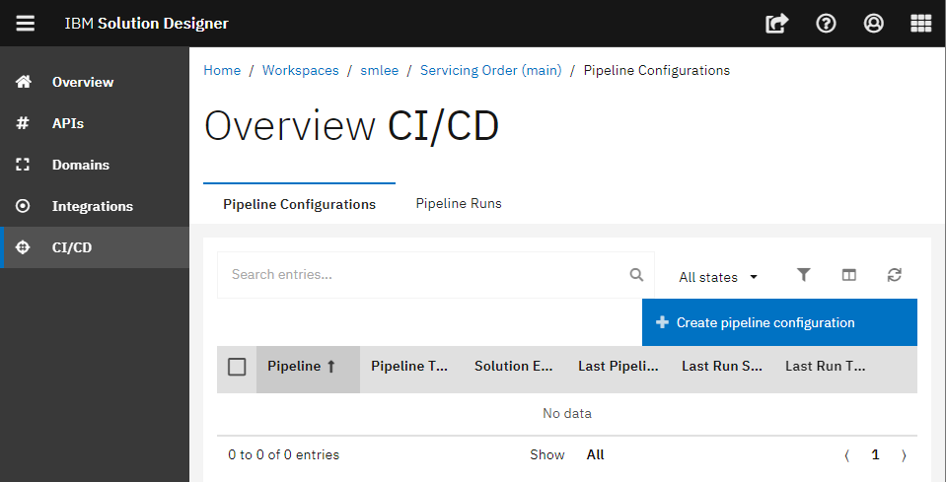Open the user profile icon
The image size is (946, 482).
874,24
